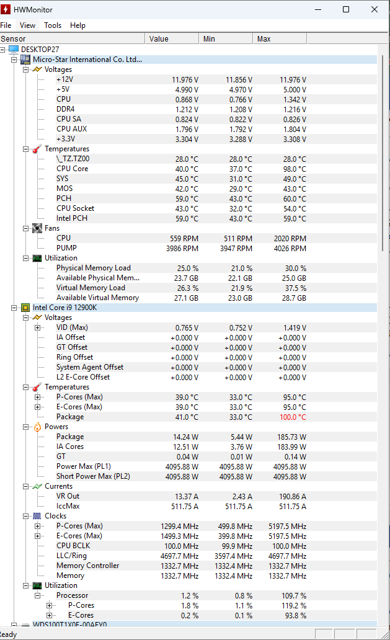Click the Min column header
390x640 pixels.
[226, 39]
